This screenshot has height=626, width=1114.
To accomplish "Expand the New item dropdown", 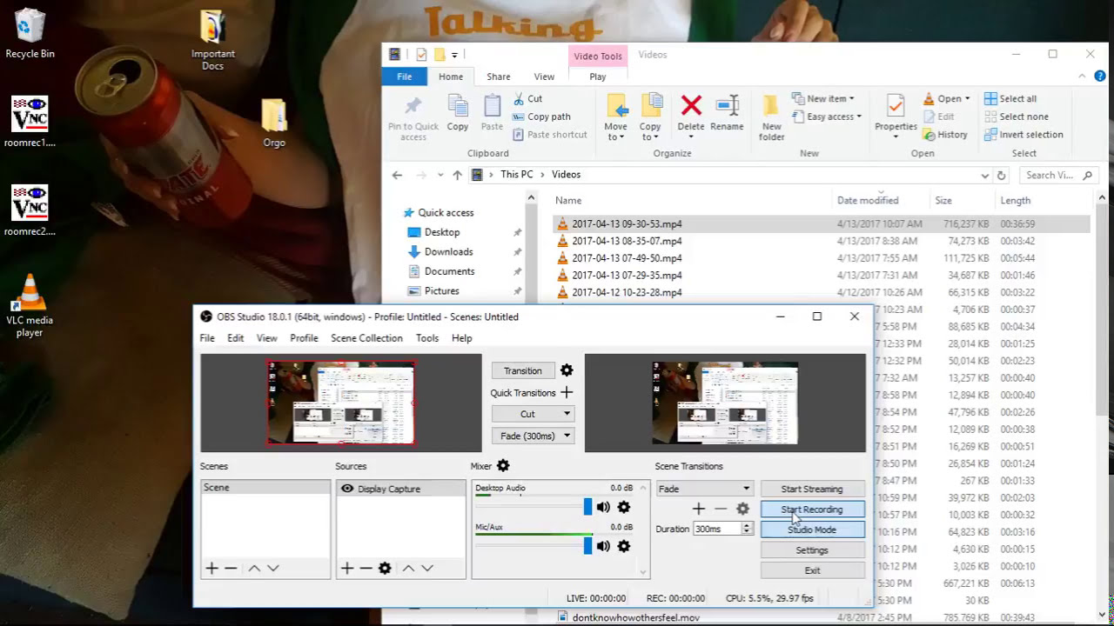I will click(823, 99).
